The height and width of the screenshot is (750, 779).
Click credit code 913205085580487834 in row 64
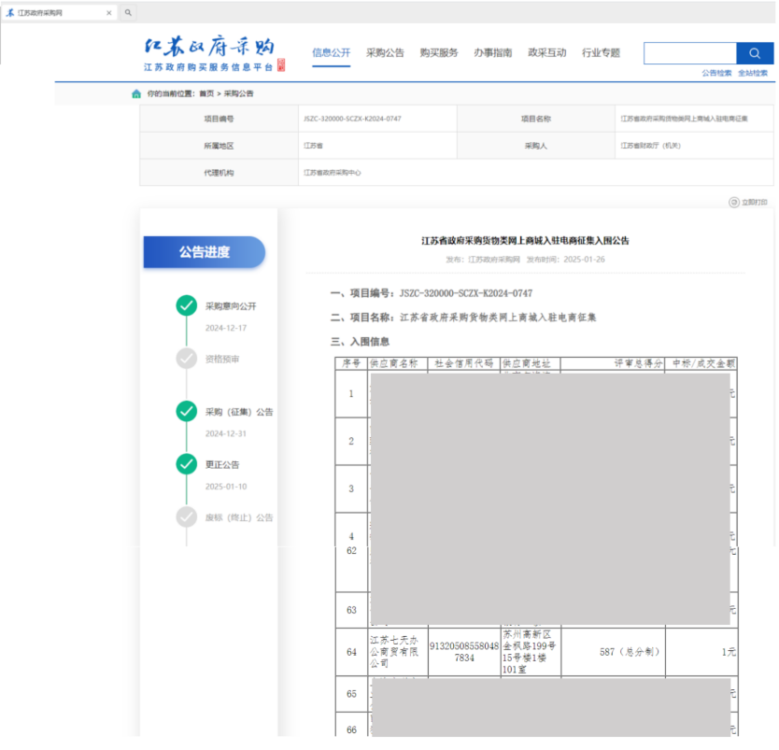tap(464, 652)
